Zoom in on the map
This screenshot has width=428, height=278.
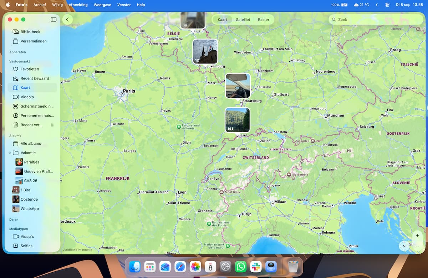click(417, 236)
